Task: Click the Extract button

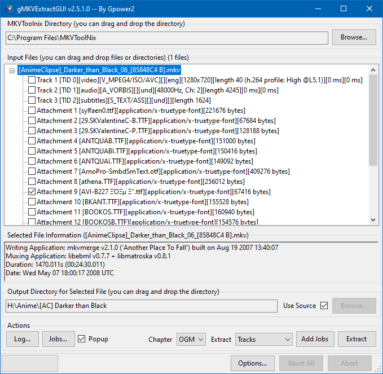Action: tap(357, 339)
